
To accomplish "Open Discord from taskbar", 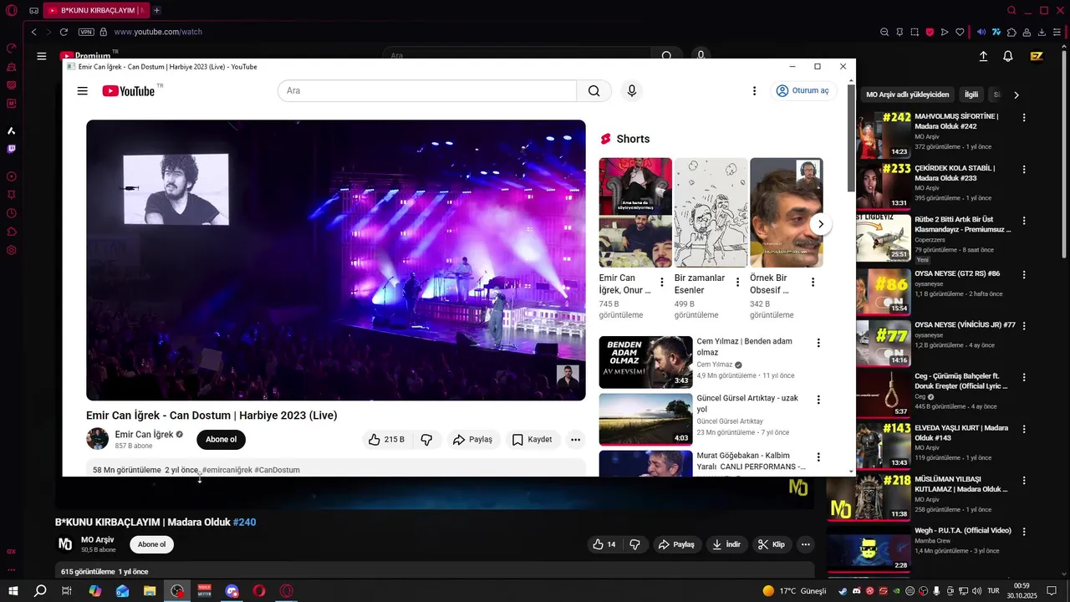I will (x=232, y=591).
